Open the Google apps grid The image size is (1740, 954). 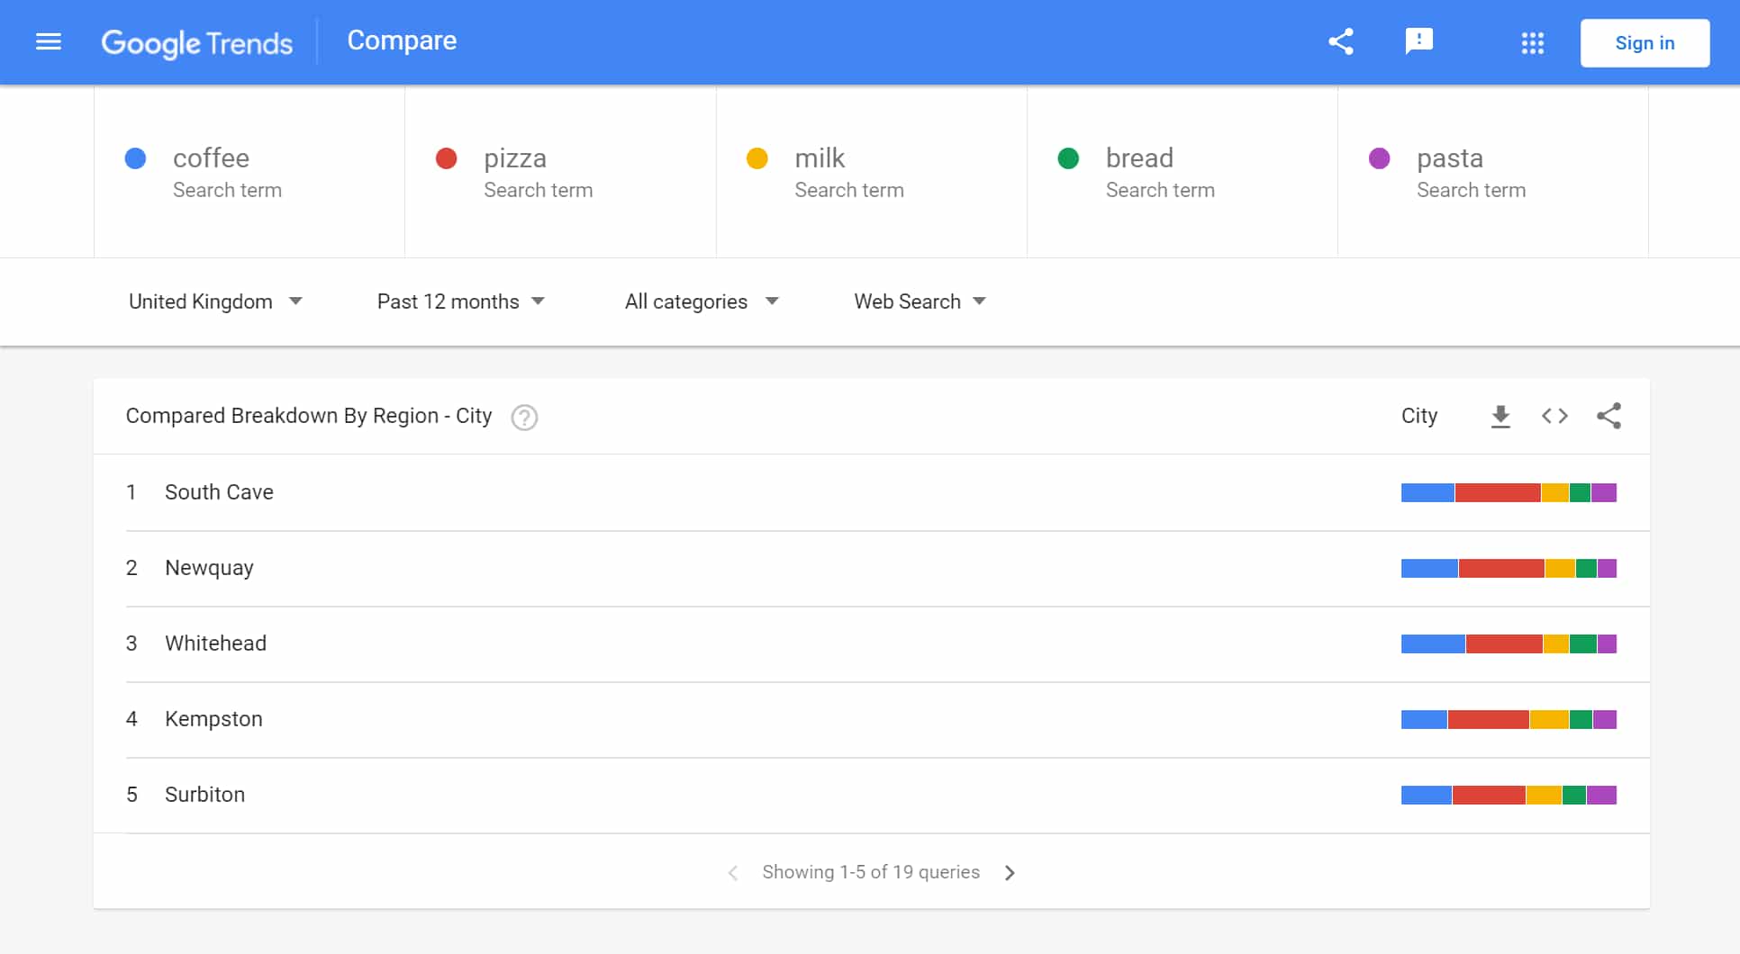pyautogui.click(x=1533, y=42)
